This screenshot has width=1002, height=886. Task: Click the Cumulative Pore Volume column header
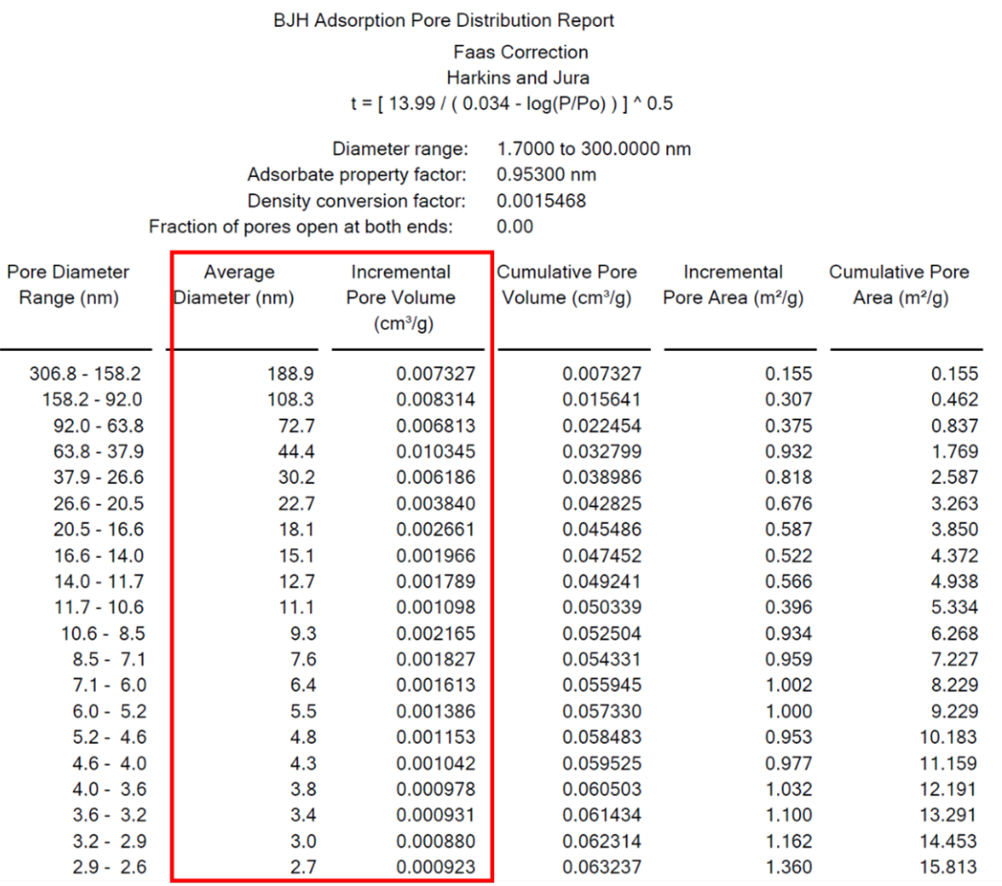coord(566,285)
